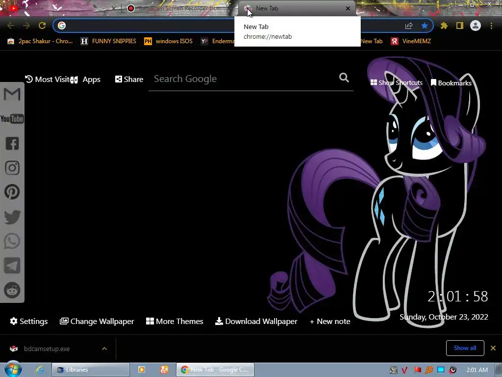This screenshot has width=502, height=377.
Task: Open the Extensions puzzle icon
Action: (444, 26)
